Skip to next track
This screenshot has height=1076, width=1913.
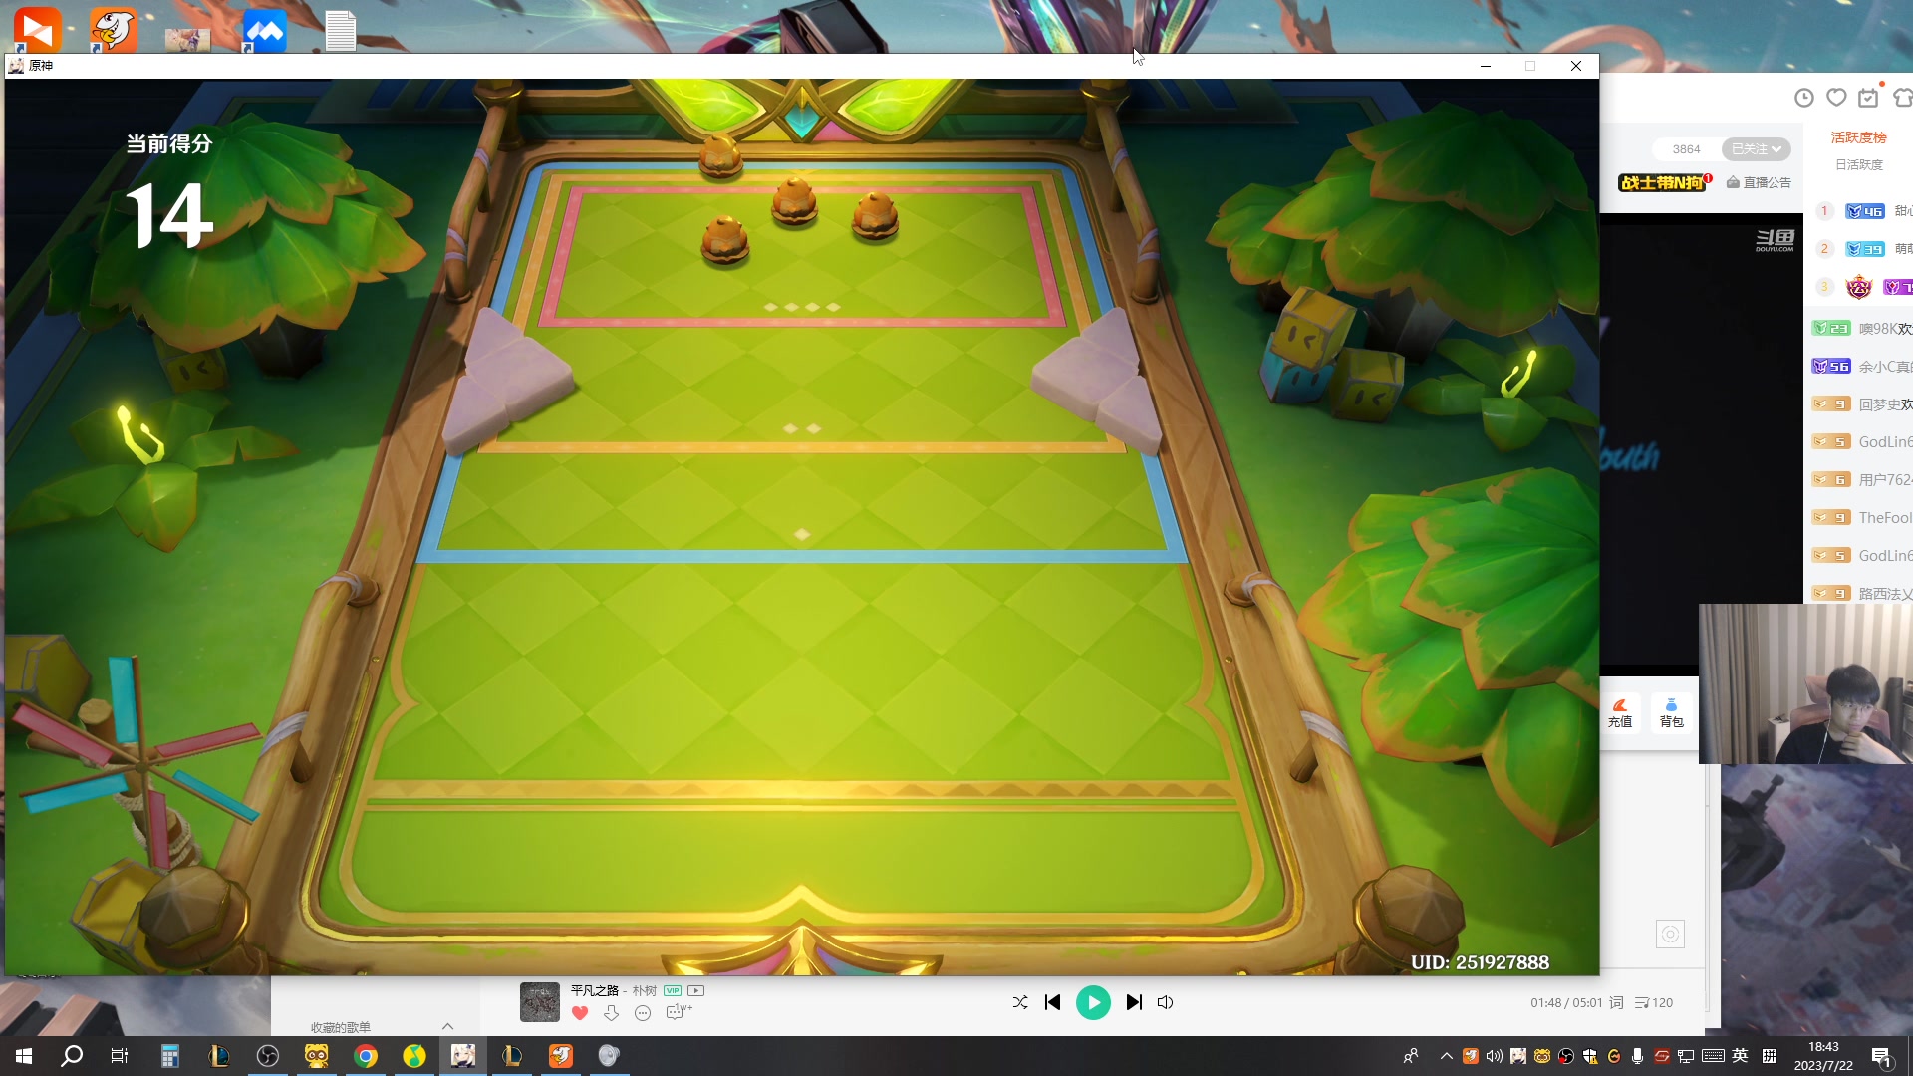tap(1134, 1002)
